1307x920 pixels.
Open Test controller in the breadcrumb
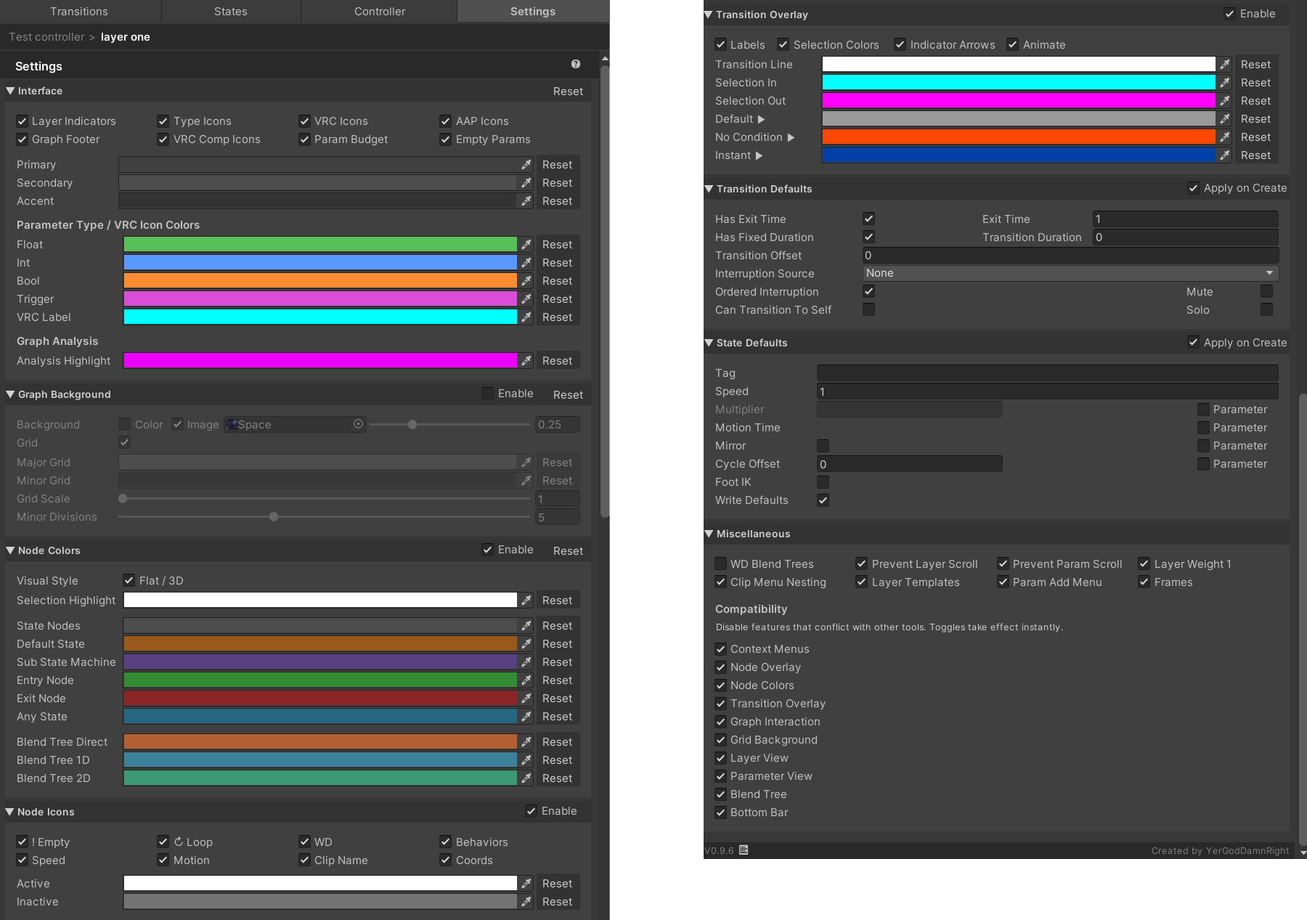(x=46, y=37)
